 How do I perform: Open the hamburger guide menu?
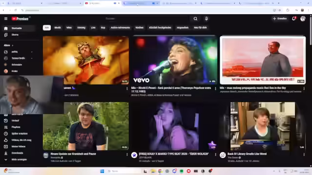tap(6, 18)
